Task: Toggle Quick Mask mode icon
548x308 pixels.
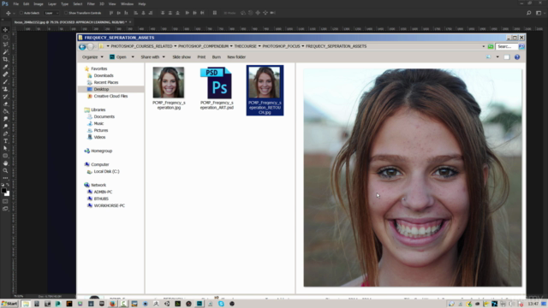Action: [x=5, y=202]
